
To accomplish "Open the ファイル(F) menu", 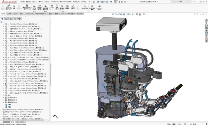I will 22,2.
